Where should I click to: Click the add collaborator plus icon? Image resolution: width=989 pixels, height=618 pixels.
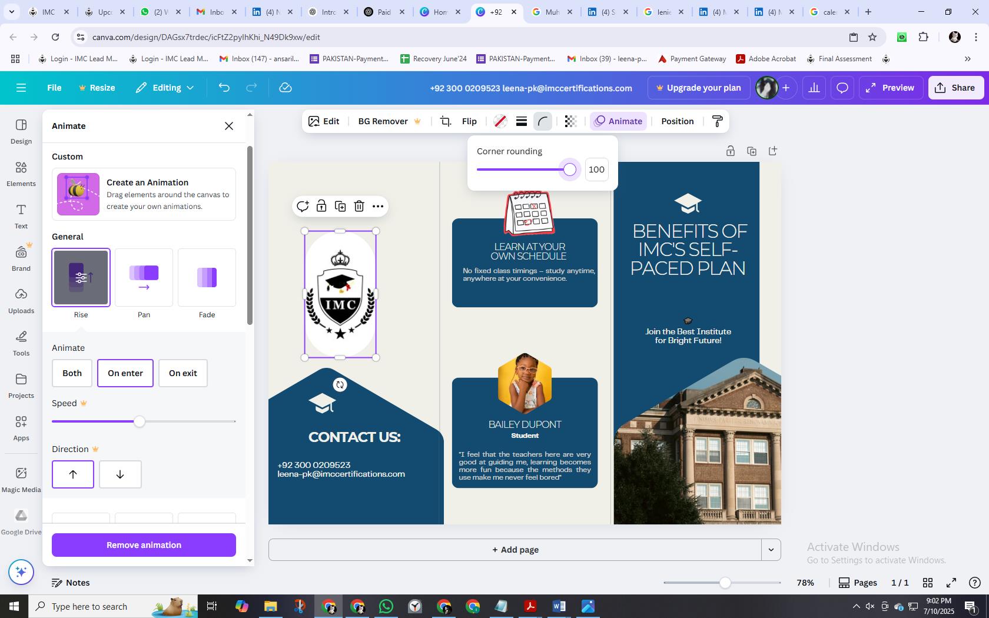(x=786, y=88)
